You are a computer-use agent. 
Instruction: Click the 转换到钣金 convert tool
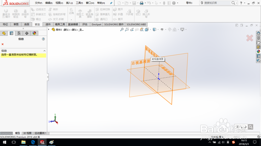(16, 14)
